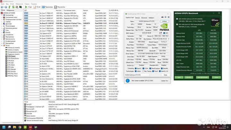Expand the Сеть tree node
Screen dimensions: 231x130
click(x=2, y=30)
